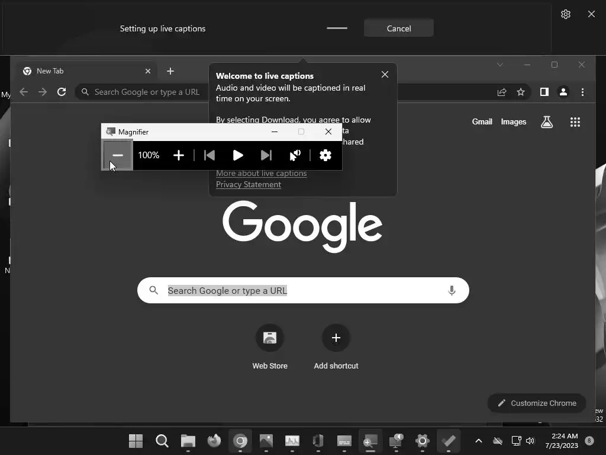Image resolution: width=606 pixels, height=455 pixels.
Task: Click the read from here cursor icon
Action: (x=295, y=156)
